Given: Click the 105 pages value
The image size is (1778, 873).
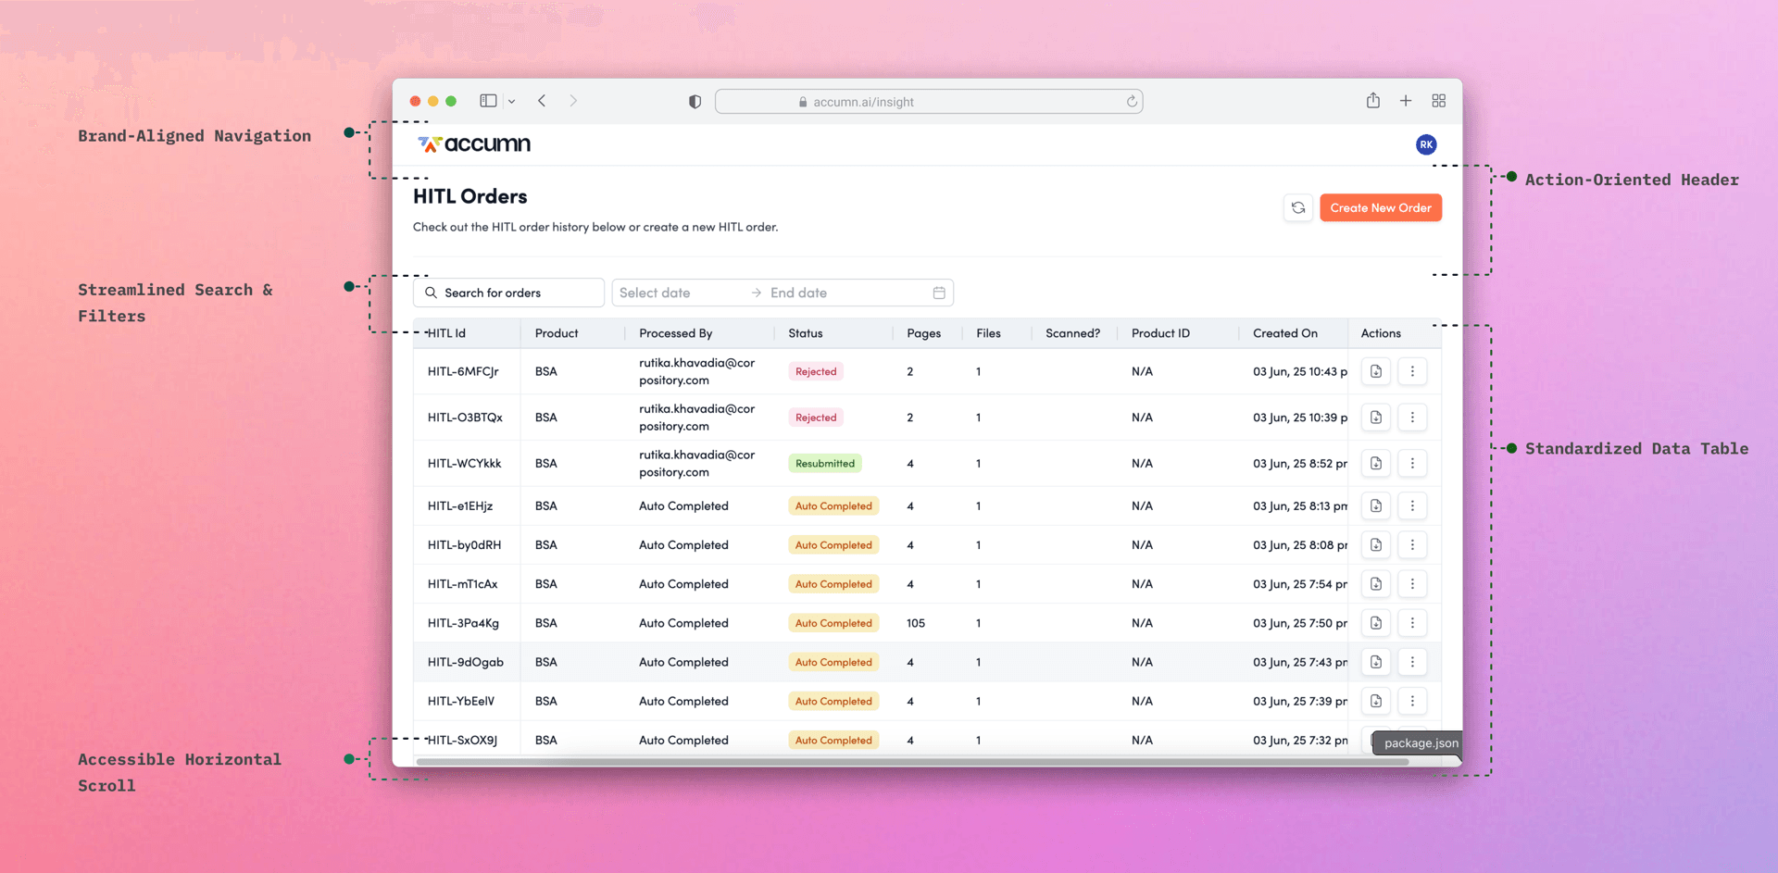Looking at the screenshot, I should 916,623.
